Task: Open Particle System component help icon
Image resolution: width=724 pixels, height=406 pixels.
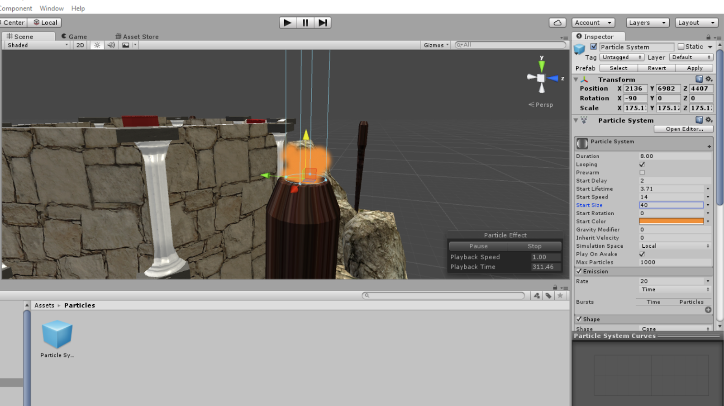Action: tap(699, 120)
